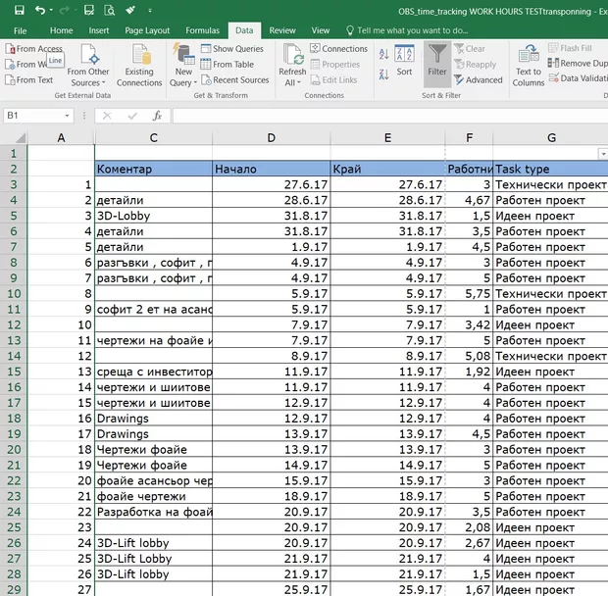Click the Sort A to Z icon

(x=382, y=53)
